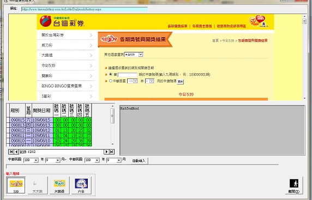Select the 大樂透 lottery type button

pyautogui.click(x=59, y=185)
